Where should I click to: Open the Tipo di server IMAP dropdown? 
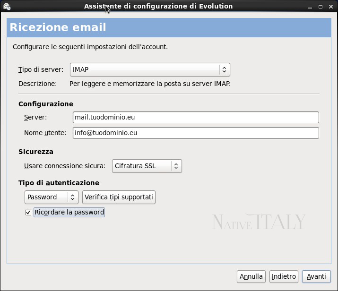coord(150,69)
